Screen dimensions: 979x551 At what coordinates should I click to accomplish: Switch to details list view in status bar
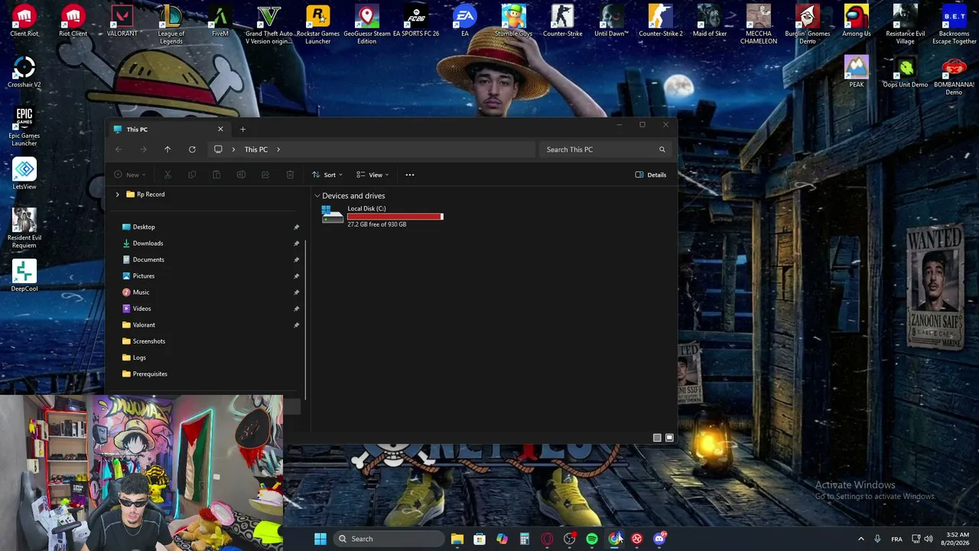(657, 438)
